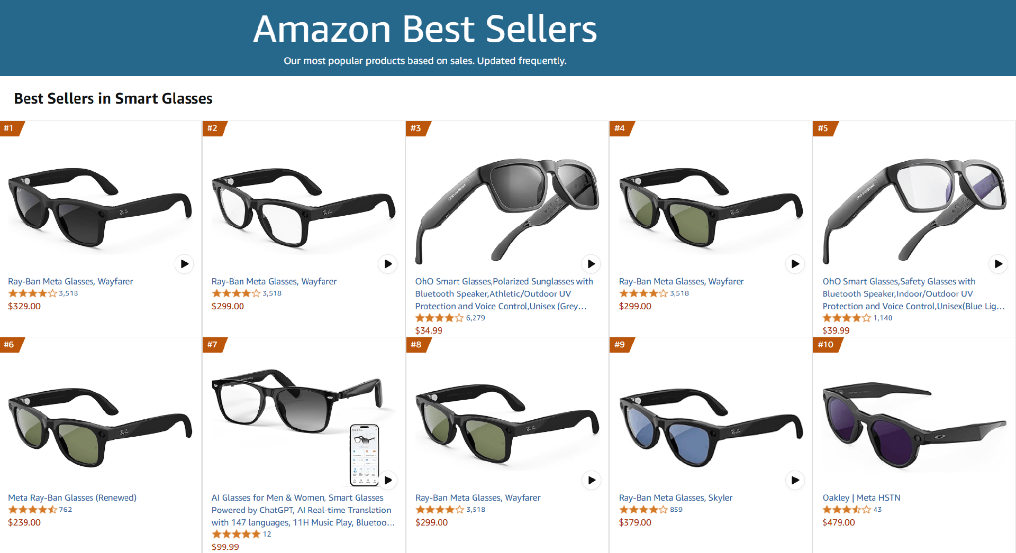Click the $479.00 price on Oakley HSTN
This screenshot has width=1016, height=553.
[838, 522]
